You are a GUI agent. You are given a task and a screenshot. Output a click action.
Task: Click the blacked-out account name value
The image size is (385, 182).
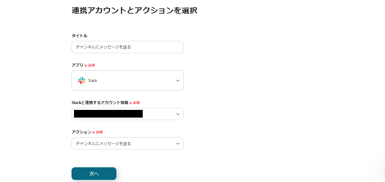pyautogui.click(x=108, y=114)
